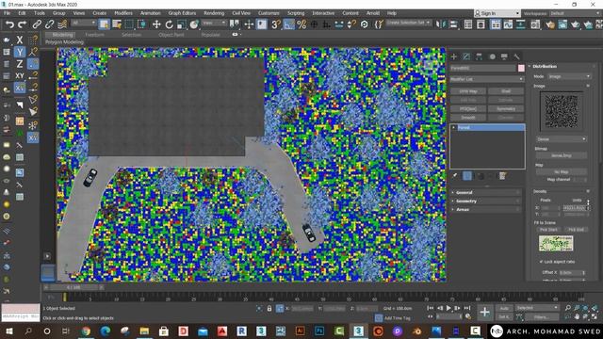Toggle Y axis constraint button
The height and width of the screenshot is (339, 603).
click(x=20, y=52)
